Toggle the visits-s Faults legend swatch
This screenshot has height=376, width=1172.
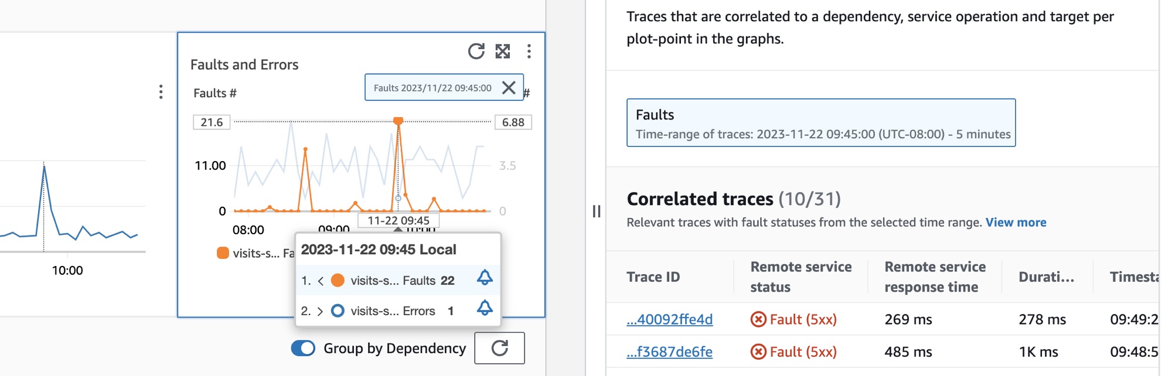pyautogui.click(x=222, y=252)
